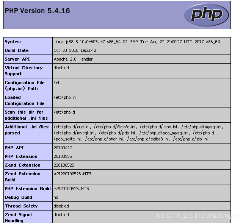Click '/etc/php.d/zip.ini' in parsed files
Screen dimensions: 243x223
point(190,139)
